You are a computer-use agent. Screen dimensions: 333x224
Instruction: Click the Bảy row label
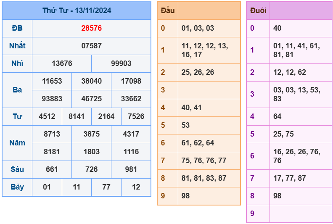[17, 187]
